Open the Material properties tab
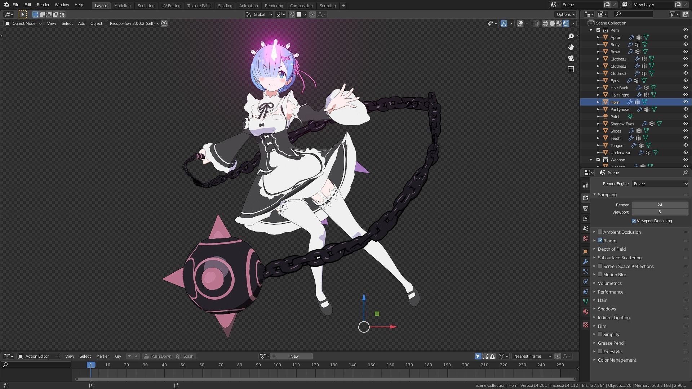 click(586, 312)
